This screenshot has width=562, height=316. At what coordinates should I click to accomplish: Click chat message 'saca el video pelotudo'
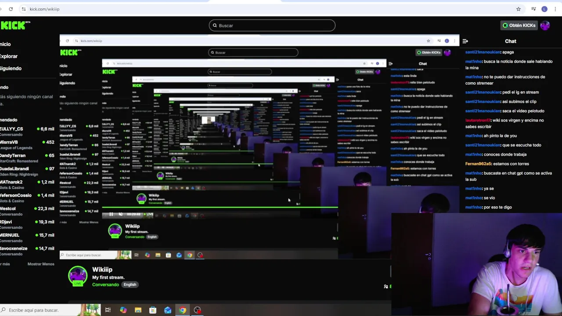click(523, 111)
